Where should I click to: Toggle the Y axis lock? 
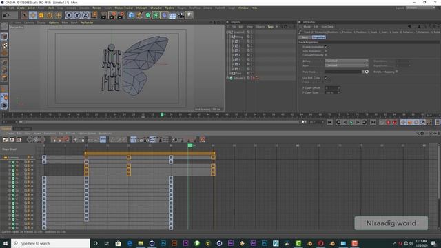(x=77, y=15)
